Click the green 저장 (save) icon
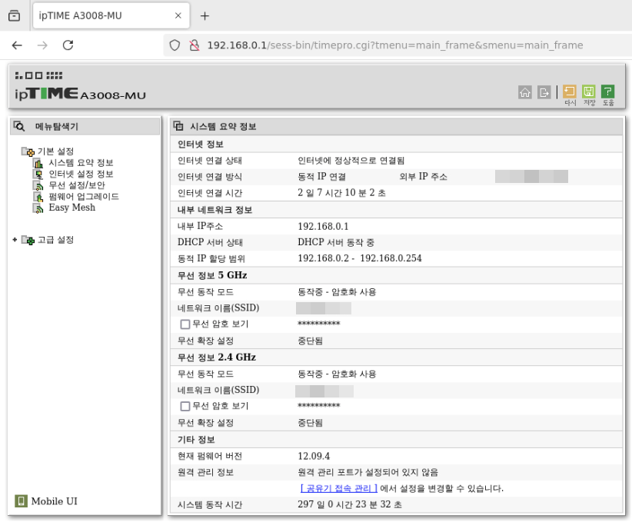This screenshot has width=632, height=522. [589, 92]
